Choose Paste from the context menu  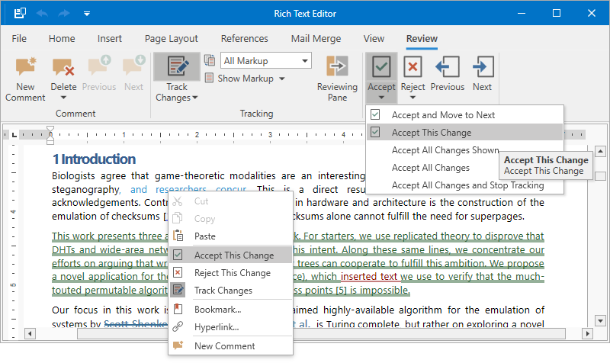tap(204, 236)
